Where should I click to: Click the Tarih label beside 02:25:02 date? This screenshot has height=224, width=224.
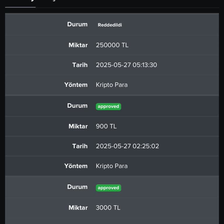80,146
